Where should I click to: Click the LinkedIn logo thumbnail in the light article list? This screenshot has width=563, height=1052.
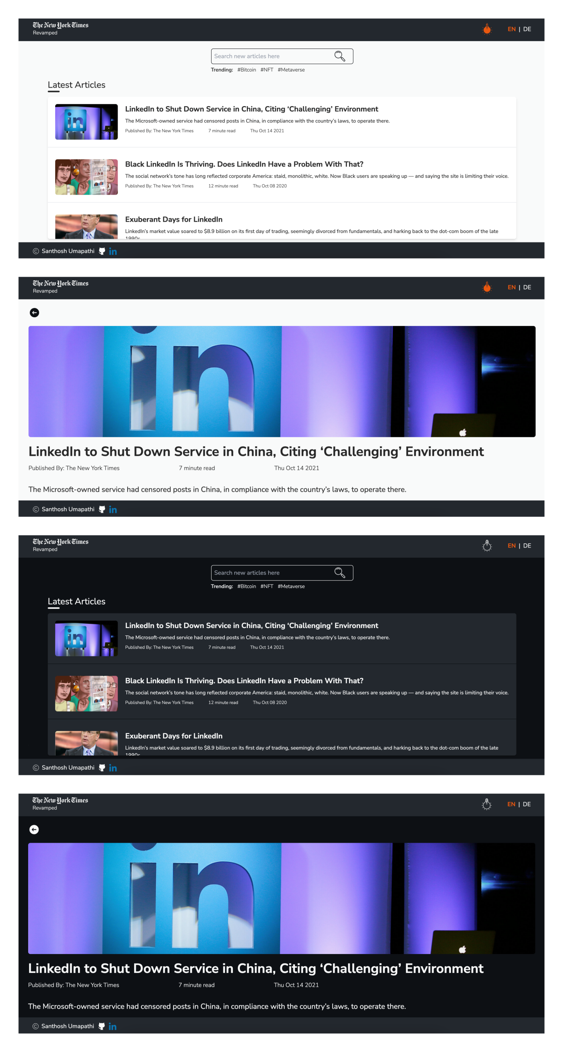pyautogui.click(x=86, y=122)
